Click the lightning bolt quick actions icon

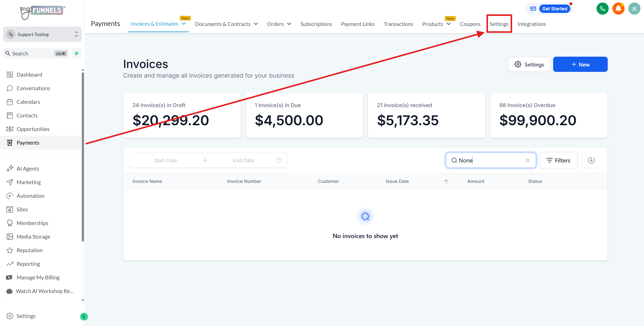click(x=76, y=53)
